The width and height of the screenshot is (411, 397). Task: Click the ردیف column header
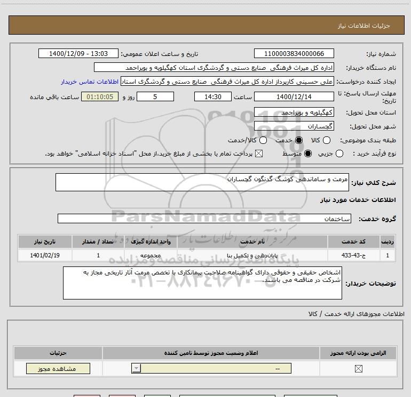388,241
